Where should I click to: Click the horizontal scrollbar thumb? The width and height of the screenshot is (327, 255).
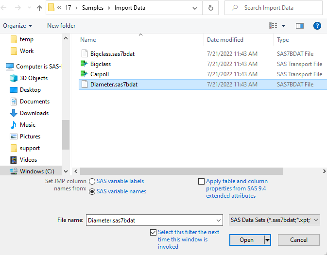tap(181, 171)
